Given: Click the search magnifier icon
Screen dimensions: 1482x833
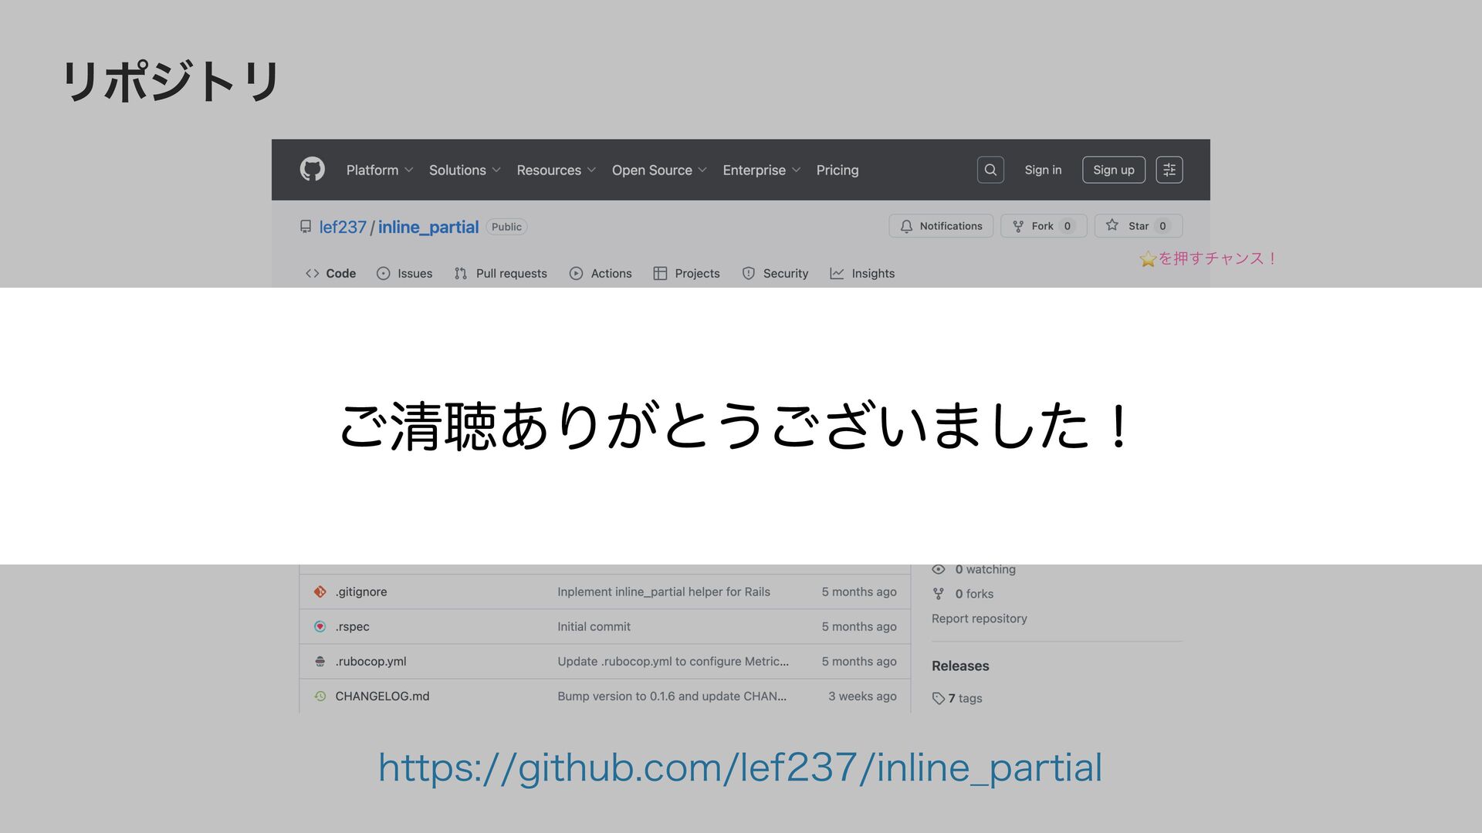Looking at the screenshot, I should click(x=990, y=170).
